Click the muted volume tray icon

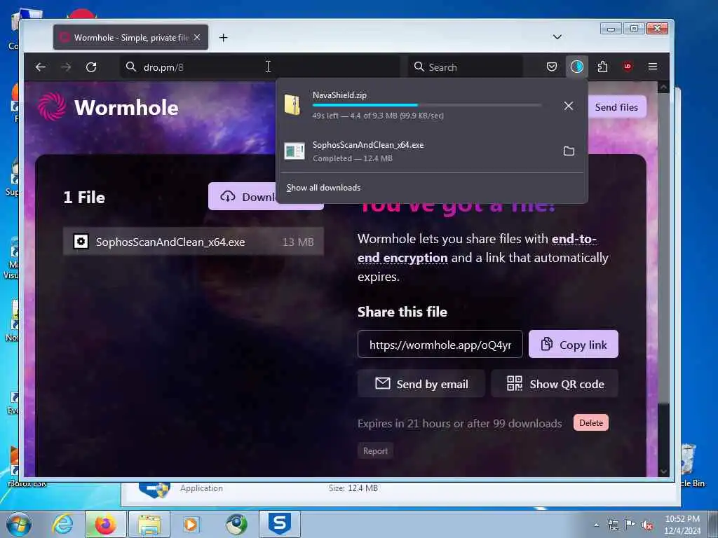click(x=647, y=525)
